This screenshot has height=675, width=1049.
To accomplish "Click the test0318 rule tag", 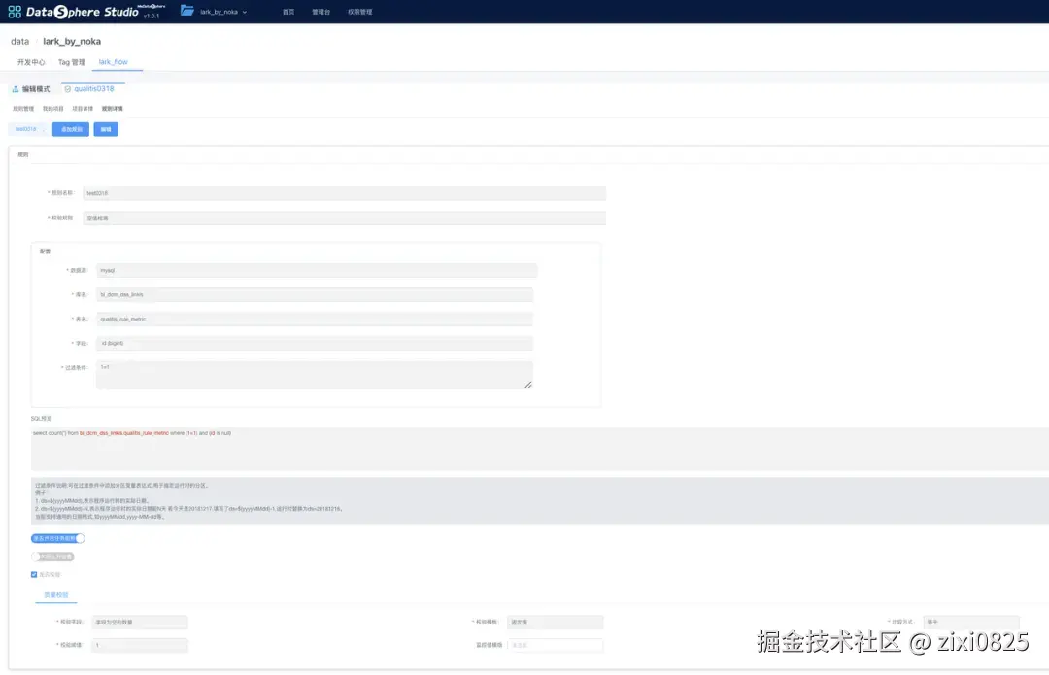I will [26, 128].
